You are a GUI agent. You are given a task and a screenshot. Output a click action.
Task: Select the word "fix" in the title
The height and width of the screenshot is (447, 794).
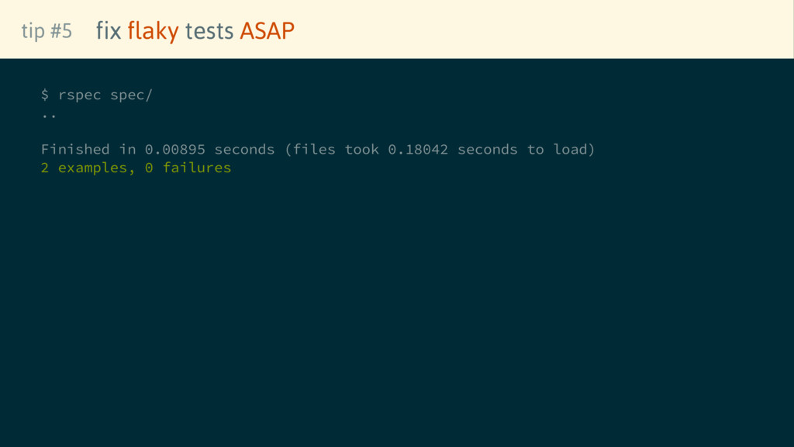pos(109,31)
